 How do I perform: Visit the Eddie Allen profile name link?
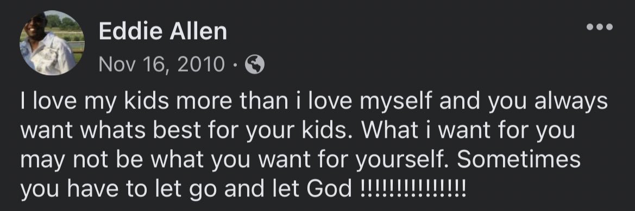(x=163, y=31)
